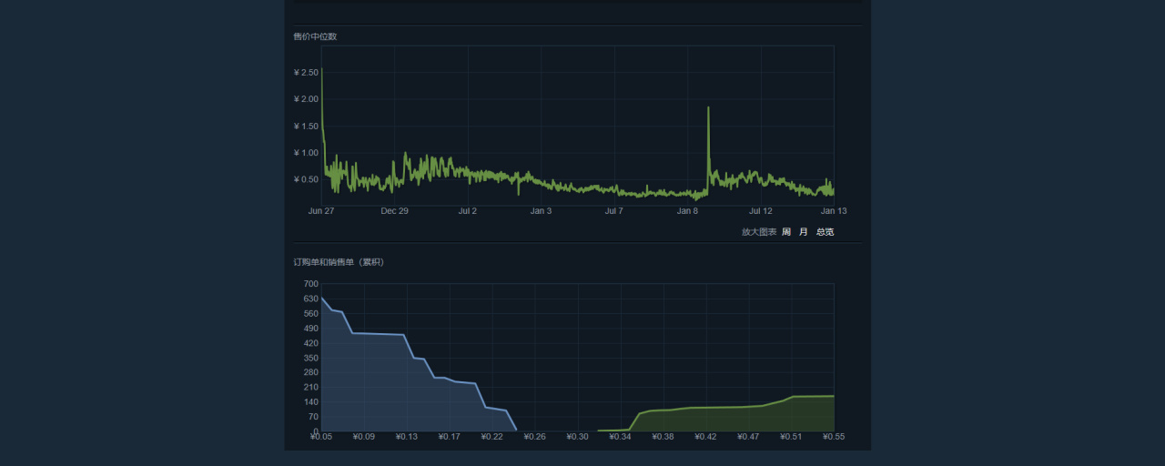Click the ¥0.55 price axis label
Screen dimensions: 1165x466
tap(833, 437)
